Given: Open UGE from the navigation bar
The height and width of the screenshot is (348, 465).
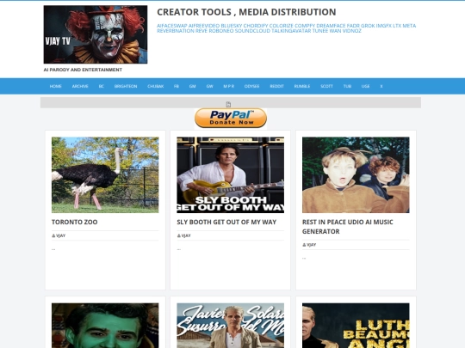Looking at the screenshot, I should pyautogui.click(x=365, y=86).
